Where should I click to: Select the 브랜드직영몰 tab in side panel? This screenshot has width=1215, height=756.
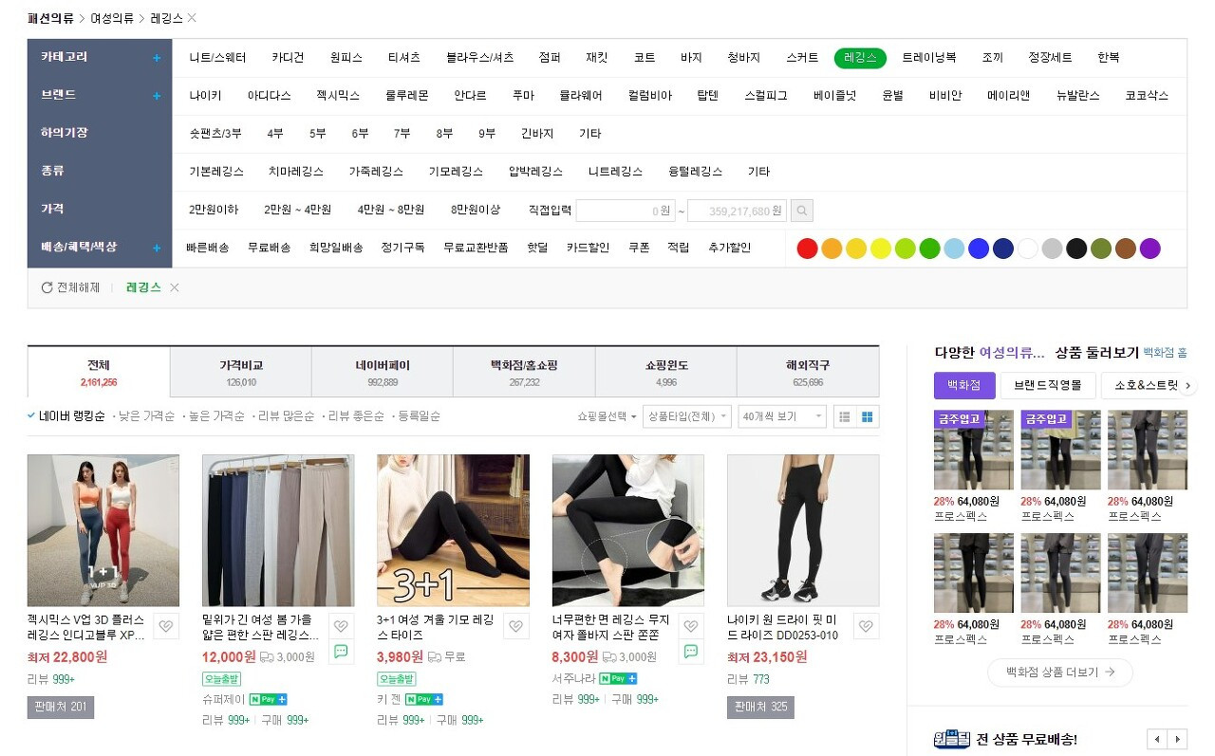click(x=1048, y=386)
